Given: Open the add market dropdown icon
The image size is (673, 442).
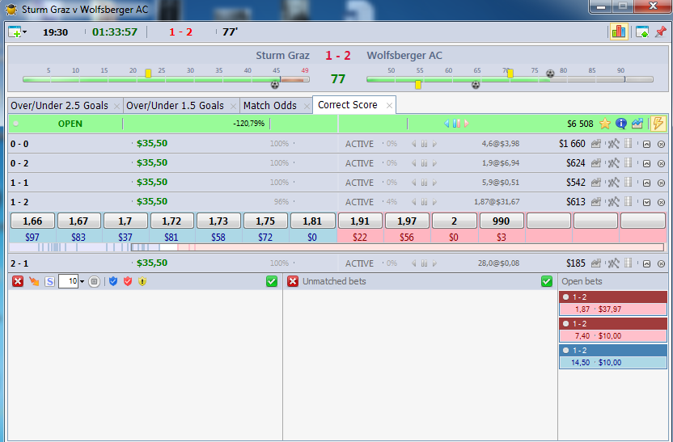Looking at the screenshot, I should click(17, 32).
